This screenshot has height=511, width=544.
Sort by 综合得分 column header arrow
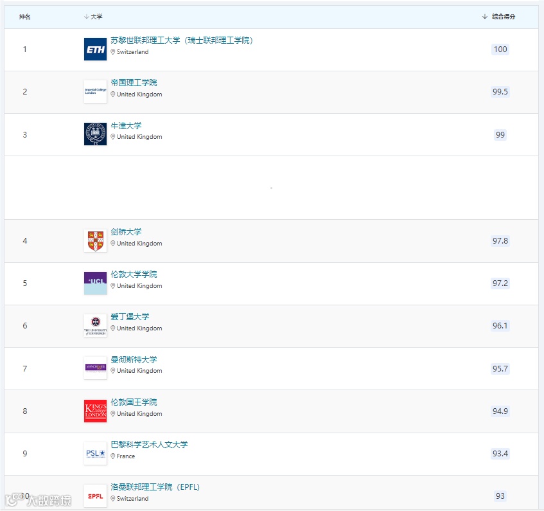[485, 17]
